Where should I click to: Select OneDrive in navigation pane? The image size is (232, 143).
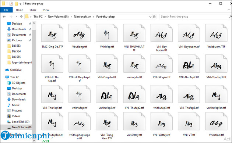click(16, 70)
